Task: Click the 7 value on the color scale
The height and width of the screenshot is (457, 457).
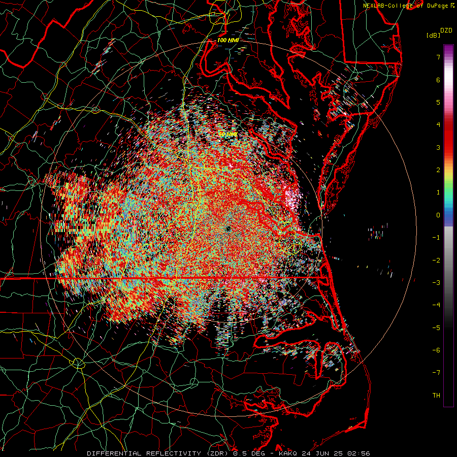Action: click(x=438, y=57)
